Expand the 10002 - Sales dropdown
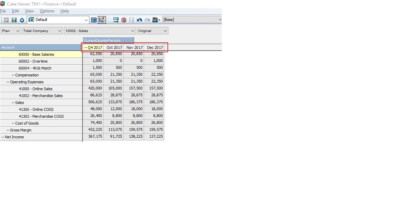396x223 pixels. pyautogui.click(x=132, y=31)
